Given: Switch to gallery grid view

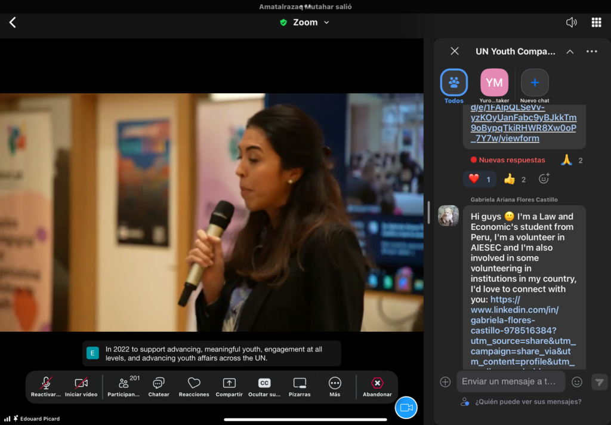Looking at the screenshot, I should (596, 22).
